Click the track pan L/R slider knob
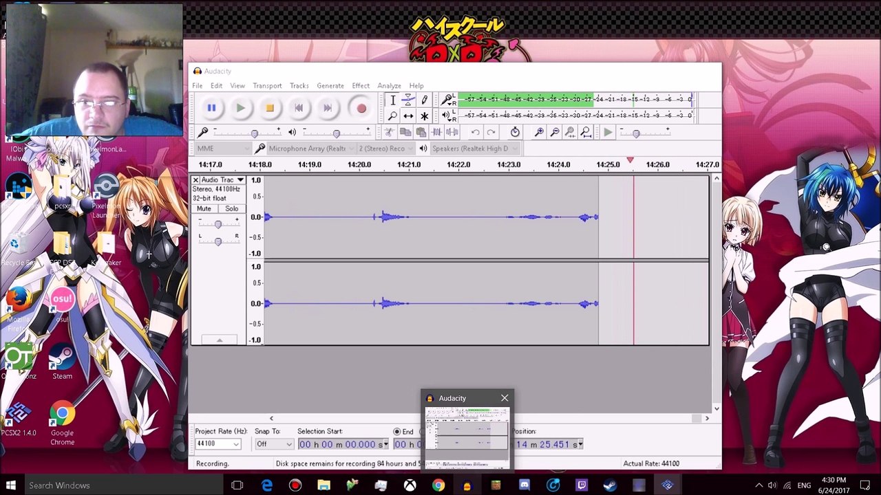The height and width of the screenshot is (495, 881). click(218, 241)
